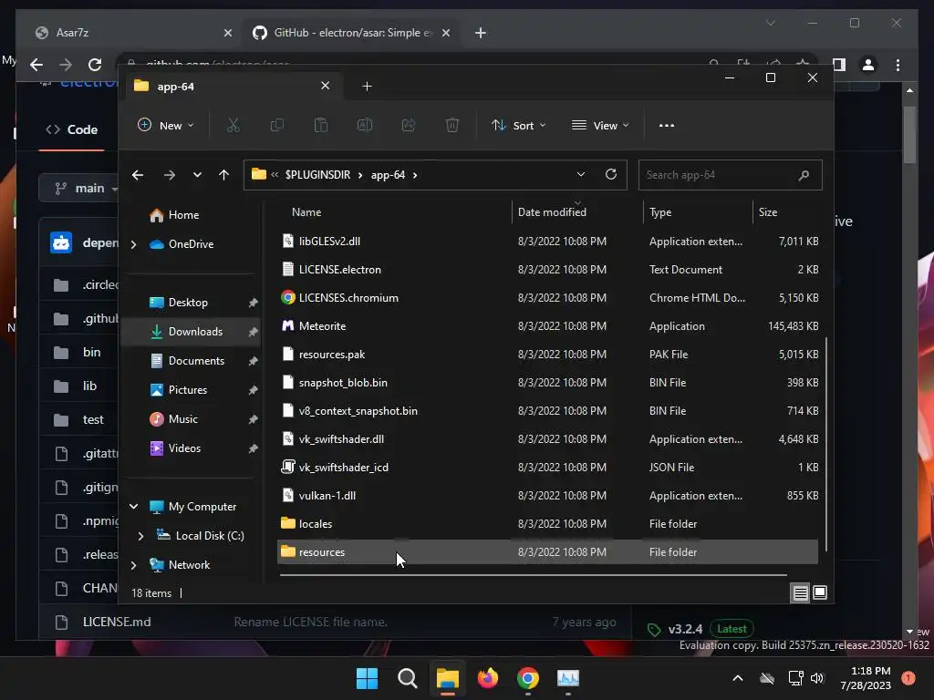Select the resources folder row
Image resolution: width=934 pixels, height=700 pixels.
pyautogui.click(x=547, y=551)
